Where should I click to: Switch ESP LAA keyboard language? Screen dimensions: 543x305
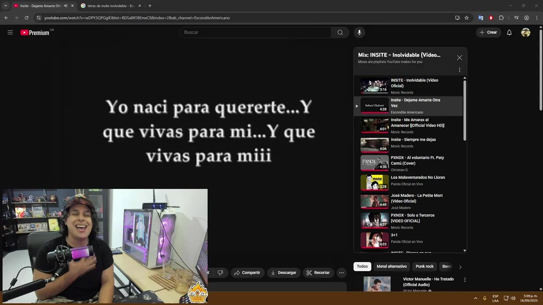[495, 298]
